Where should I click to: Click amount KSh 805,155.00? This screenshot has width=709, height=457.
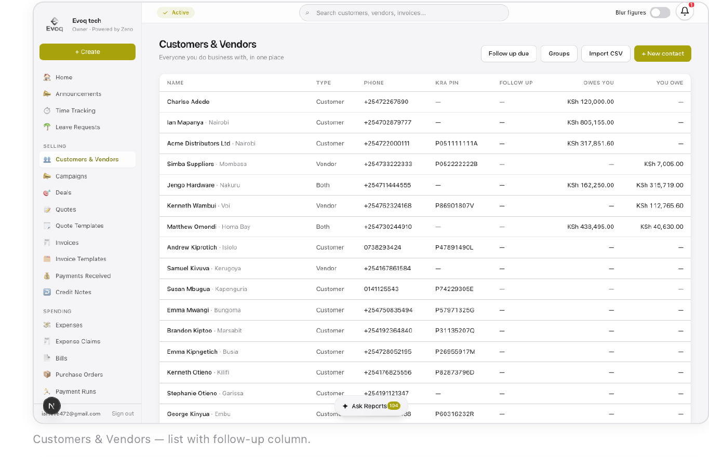coord(591,123)
